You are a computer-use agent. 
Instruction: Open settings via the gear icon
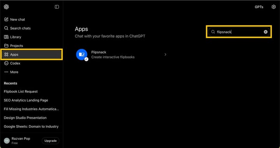tap(273, 7)
